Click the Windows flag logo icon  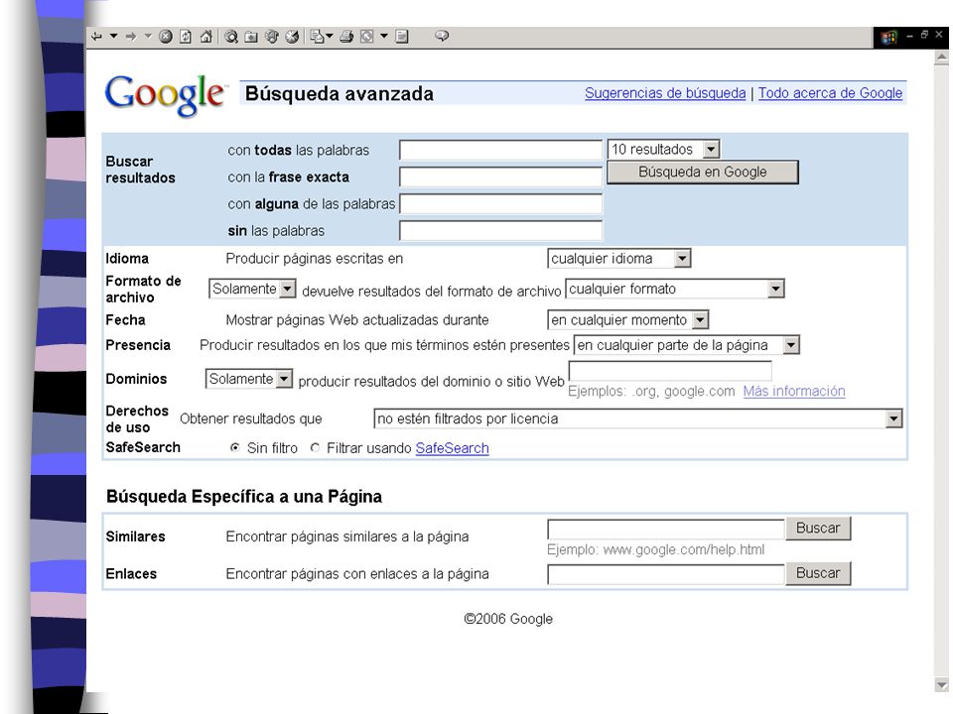pos(888,38)
